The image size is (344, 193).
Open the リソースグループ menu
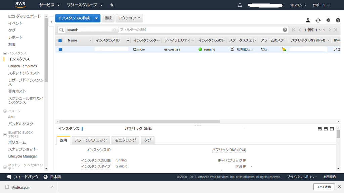pos(82,5)
